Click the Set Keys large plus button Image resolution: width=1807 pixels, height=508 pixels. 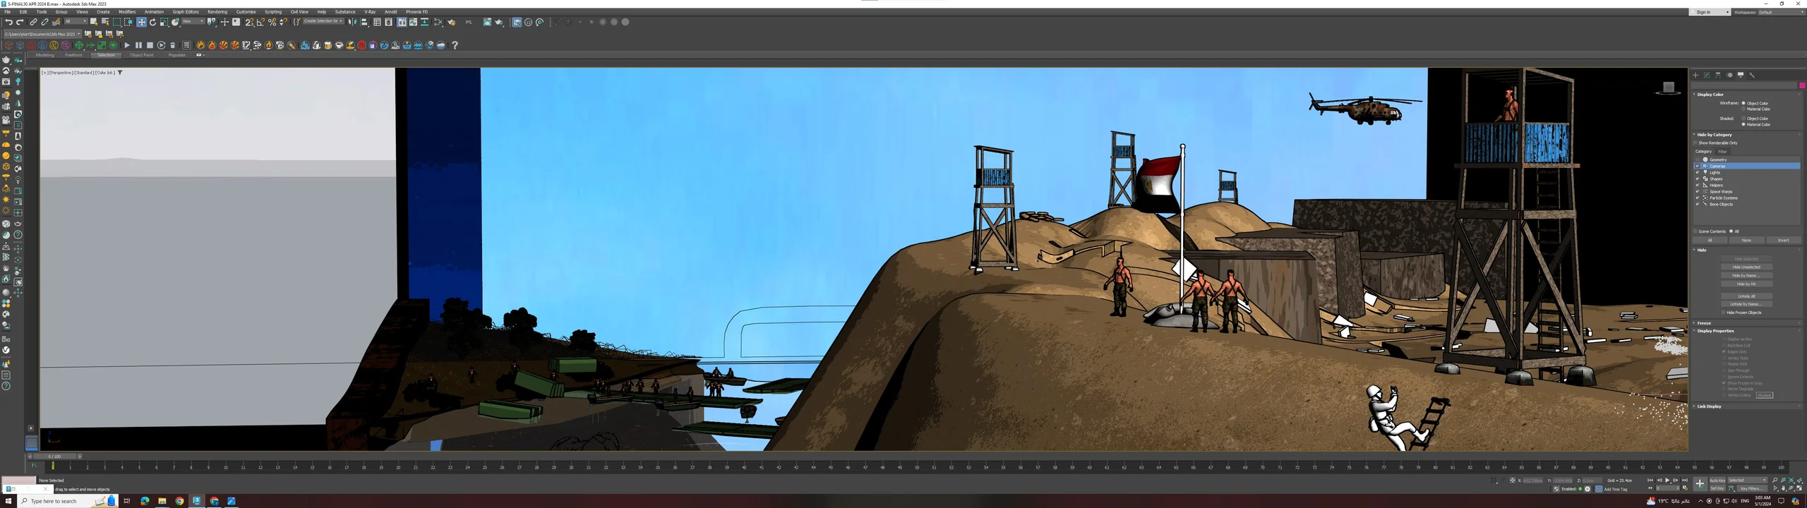[1700, 484]
